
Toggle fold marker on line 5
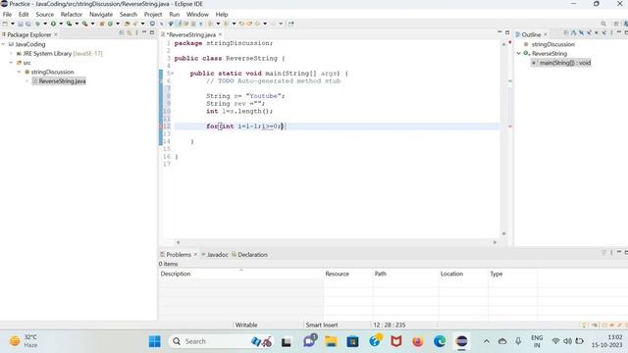(x=173, y=74)
